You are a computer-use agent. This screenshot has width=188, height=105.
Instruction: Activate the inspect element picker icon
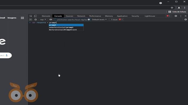tap(31, 16)
